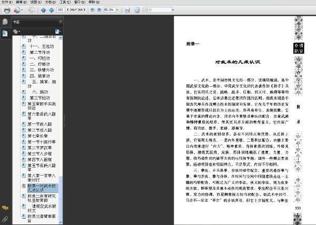Click the scrolling page width fit icon
Viewport: 316px width, 225px height.
click(127, 10)
